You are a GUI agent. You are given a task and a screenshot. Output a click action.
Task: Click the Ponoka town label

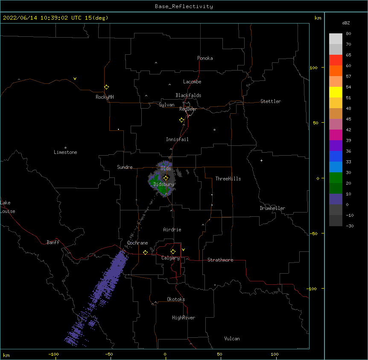point(205,58)
